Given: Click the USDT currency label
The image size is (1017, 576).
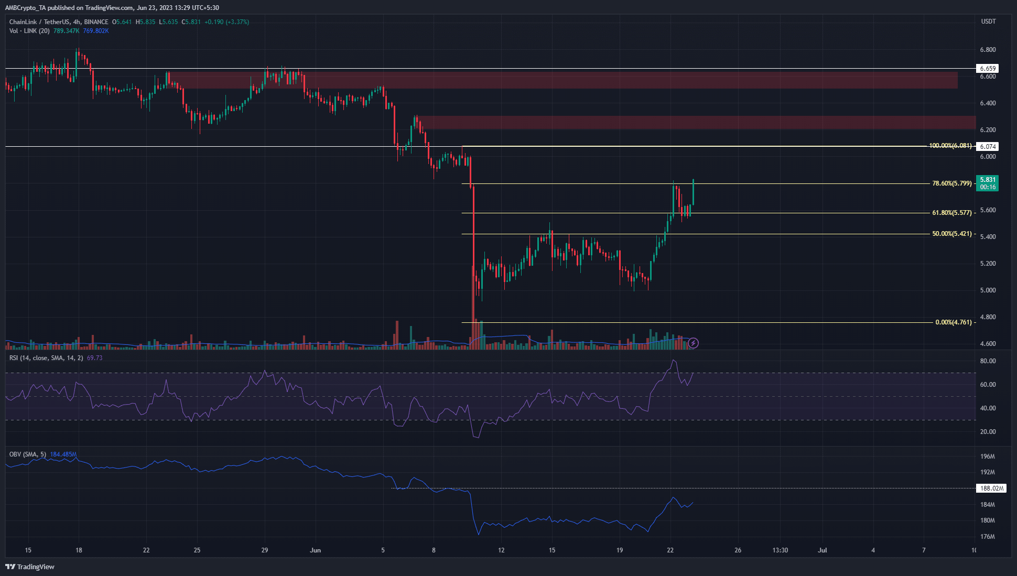Looking at the screenshot, I should pos(988,21).
